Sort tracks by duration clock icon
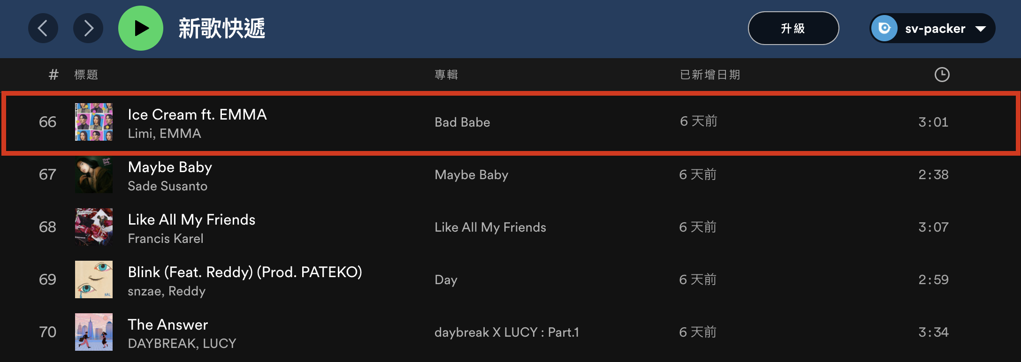The height and width of the screenshot is (362, 1021). coord(942,75)
